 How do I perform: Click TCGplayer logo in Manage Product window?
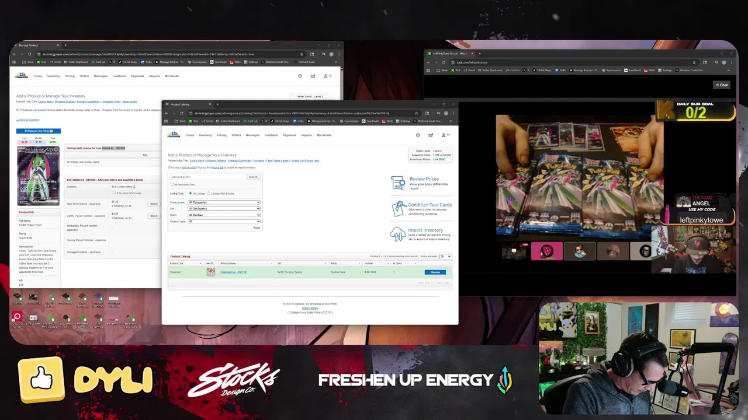coord(21,76)
